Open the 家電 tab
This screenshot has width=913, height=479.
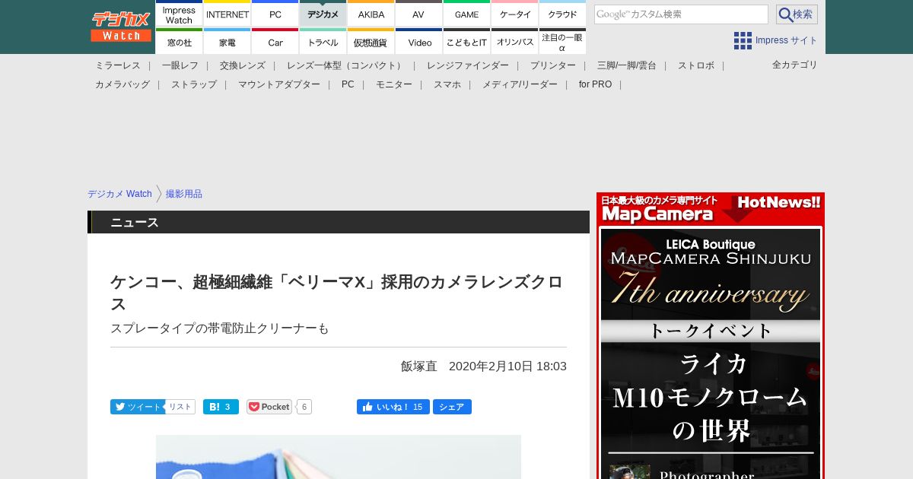227,42
